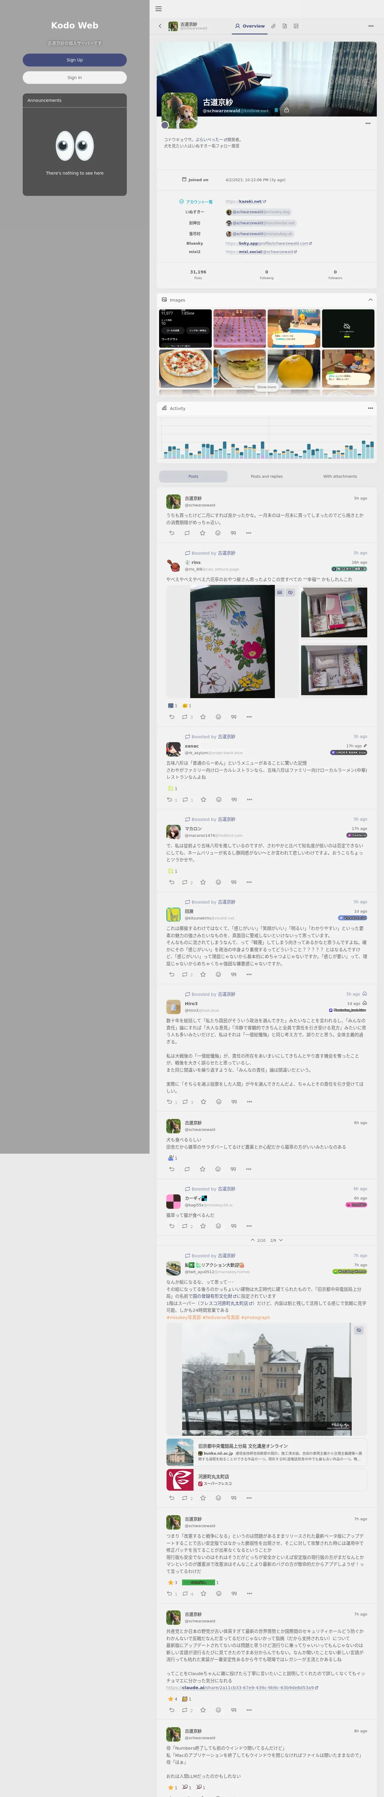384x1797 pixels.
Task: Reply to the Hiro3 post
Action: 171,1102
